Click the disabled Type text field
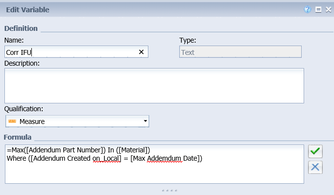 coord(240,52)
